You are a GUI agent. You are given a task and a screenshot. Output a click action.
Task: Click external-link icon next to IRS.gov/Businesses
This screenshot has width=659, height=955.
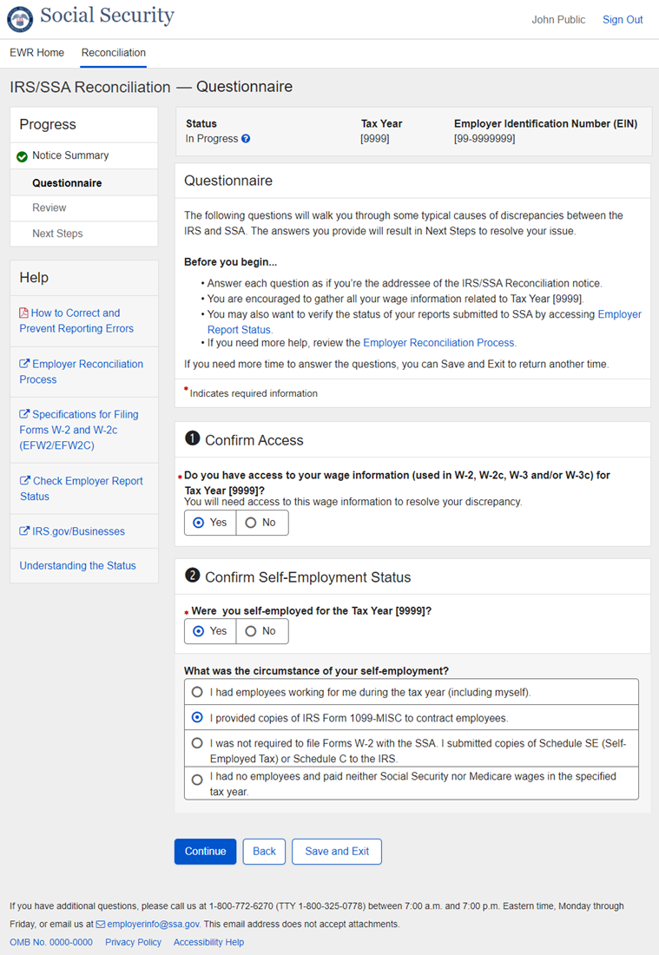click(x=24, y=531)
